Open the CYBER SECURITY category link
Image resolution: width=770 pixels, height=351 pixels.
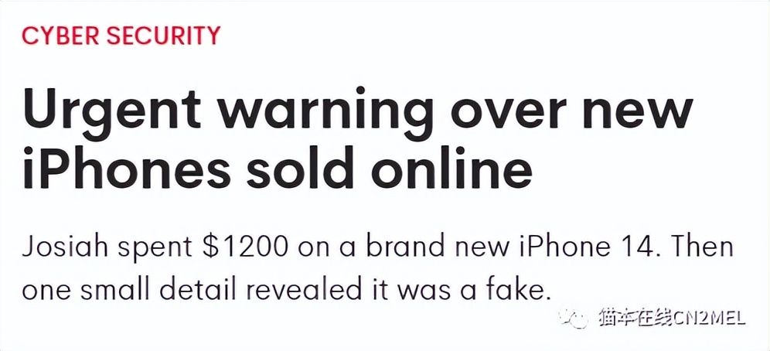coord(121,36)
